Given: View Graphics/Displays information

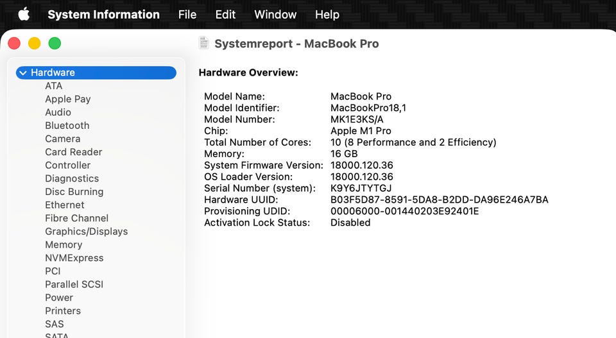Looking at the screenshot, I should 87,232.
